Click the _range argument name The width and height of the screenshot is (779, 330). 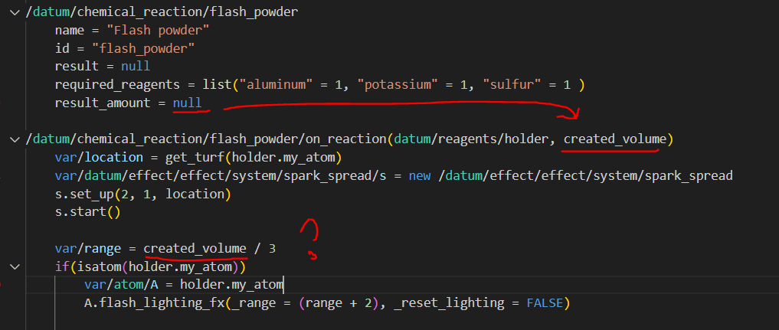[x=253, y=303]
